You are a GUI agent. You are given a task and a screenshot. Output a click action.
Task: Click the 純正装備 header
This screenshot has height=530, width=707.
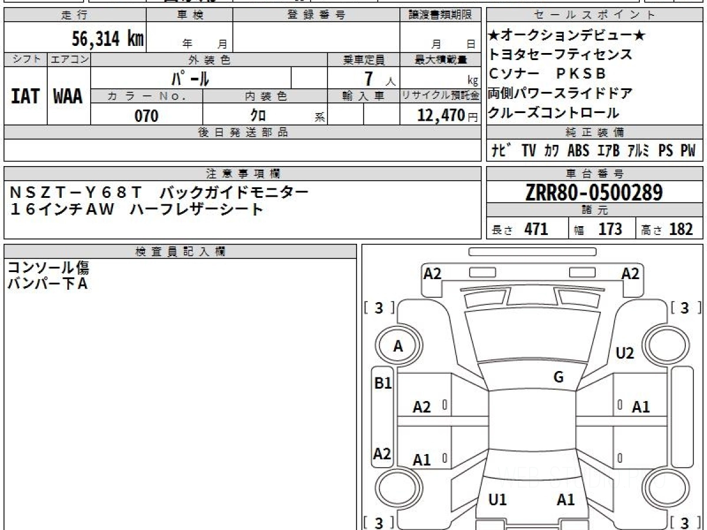pos(595,132)
